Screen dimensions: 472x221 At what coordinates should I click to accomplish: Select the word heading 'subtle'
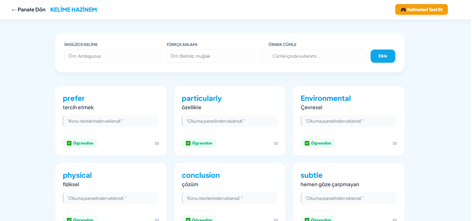tap(311, 175)
